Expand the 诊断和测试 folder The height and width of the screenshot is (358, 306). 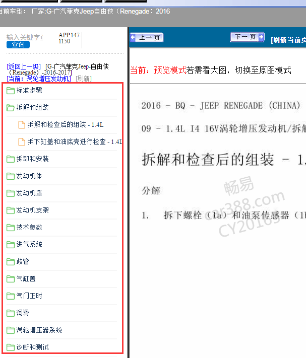pyautogui.click(x=32, y=347)
